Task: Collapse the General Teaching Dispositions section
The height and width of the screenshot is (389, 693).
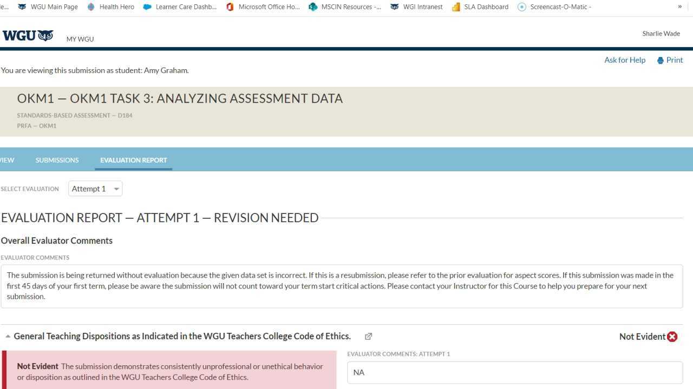Action: (8, 337)
